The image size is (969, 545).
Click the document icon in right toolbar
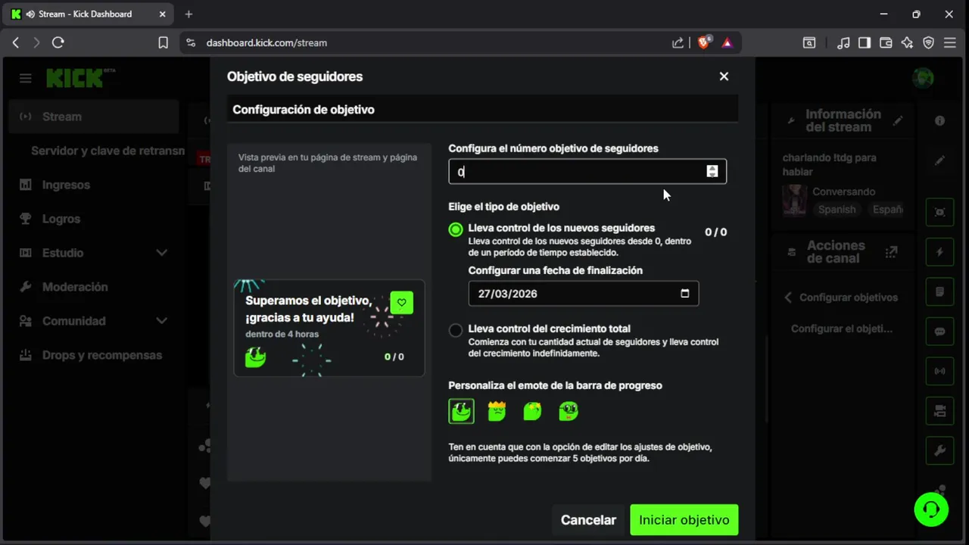pyautogui.click(x=939, y=291)
